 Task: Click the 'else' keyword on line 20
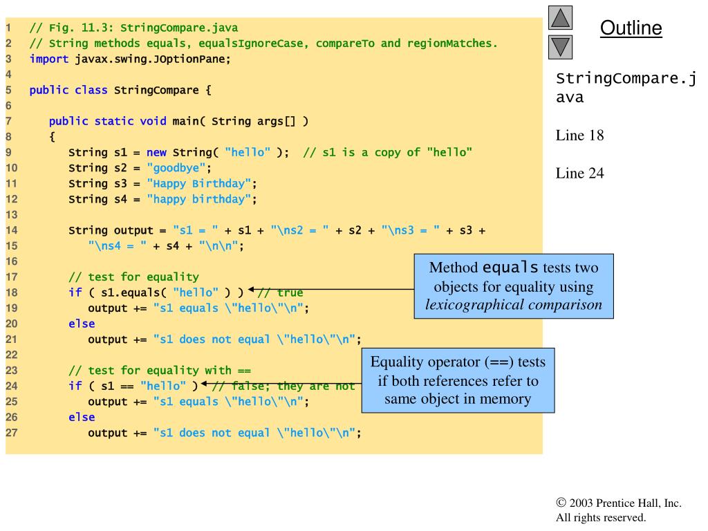[82, 324]
